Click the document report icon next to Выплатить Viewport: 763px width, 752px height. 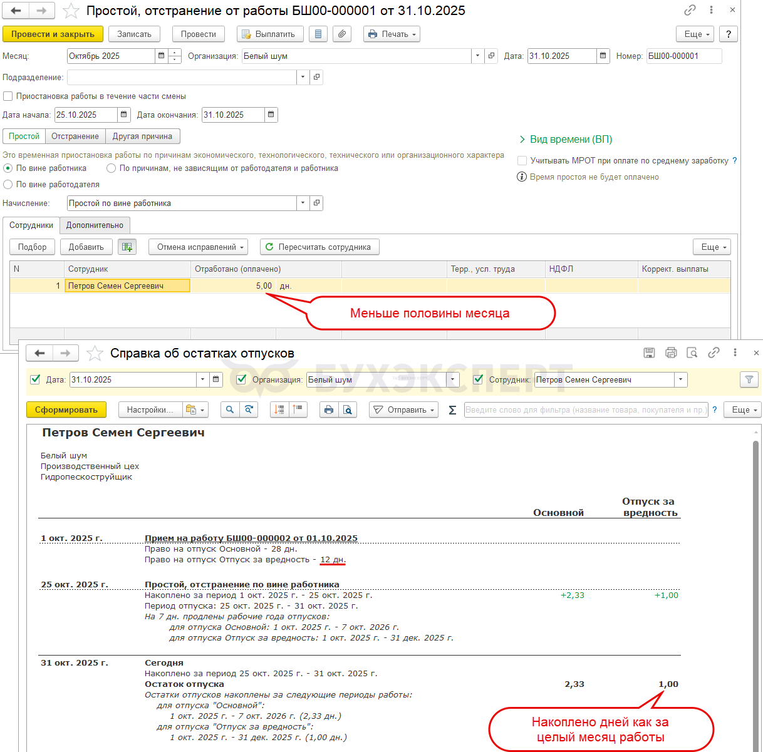[x=318, y=34]
